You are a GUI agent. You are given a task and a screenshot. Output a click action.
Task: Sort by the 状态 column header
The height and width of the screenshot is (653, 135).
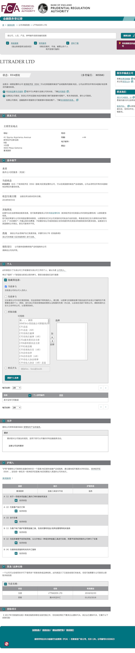(x=61, y=395)
